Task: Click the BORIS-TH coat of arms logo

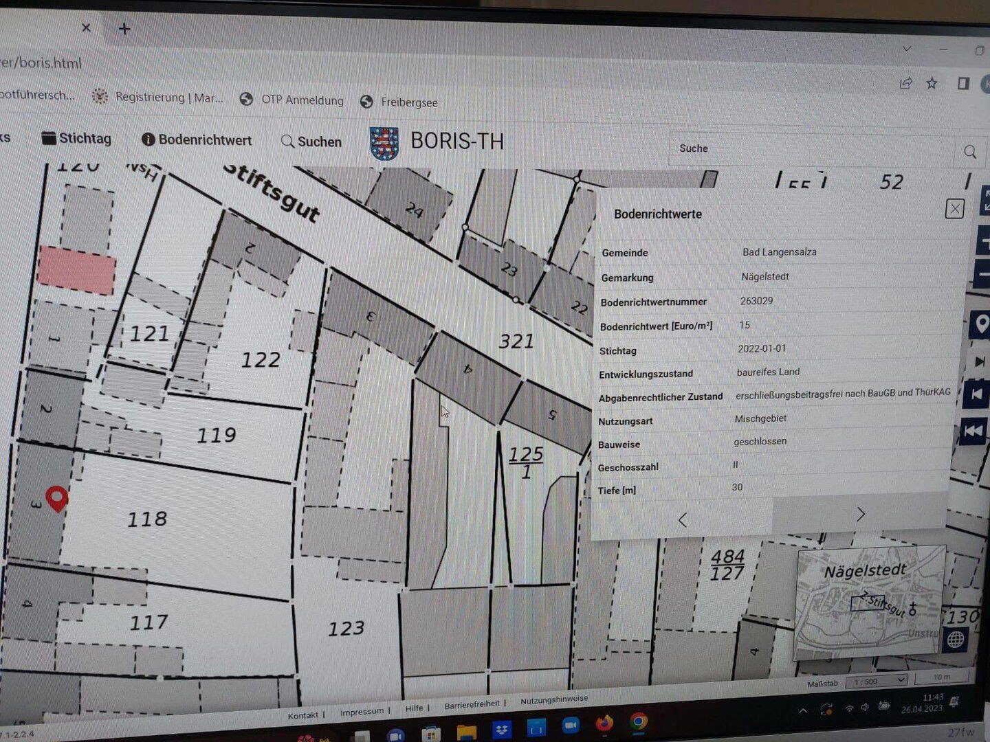Action: [x=384, y=143]
